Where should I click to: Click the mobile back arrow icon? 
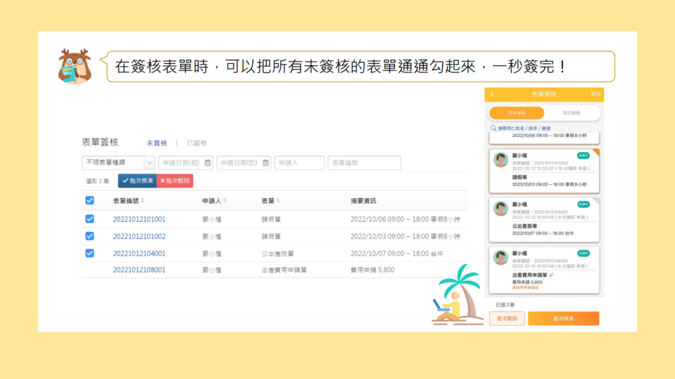pyautogui.click(x=492, y=95)
